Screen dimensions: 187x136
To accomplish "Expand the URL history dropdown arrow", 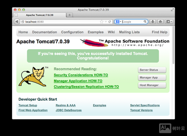I will click(106, 22).
